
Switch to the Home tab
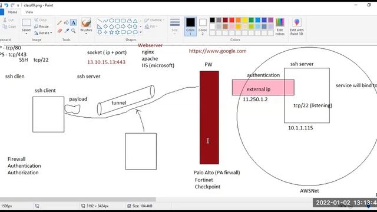(12, 12)
